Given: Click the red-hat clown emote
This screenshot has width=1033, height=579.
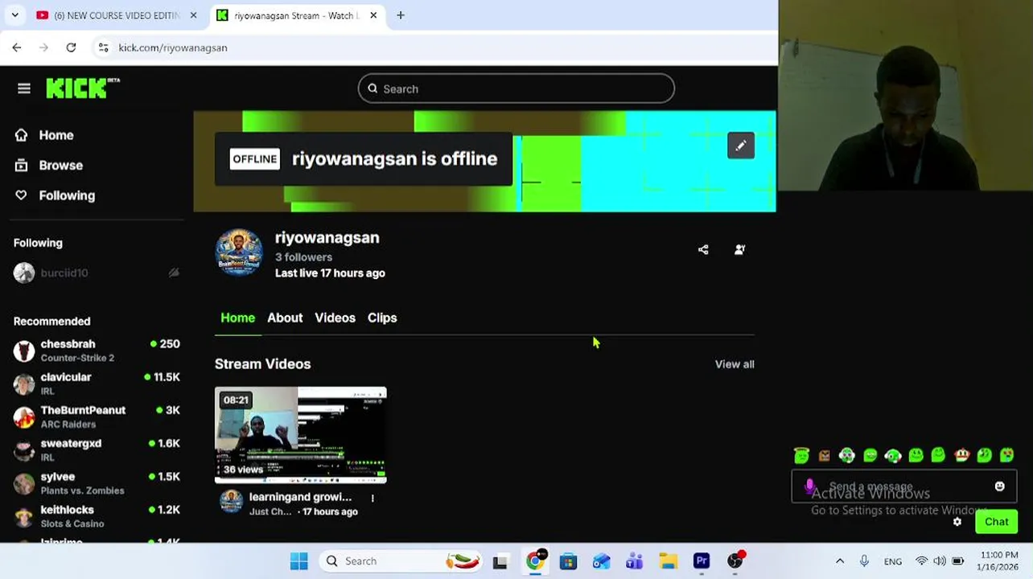Looking at the screenshot, I should click(x=961, y=456).
